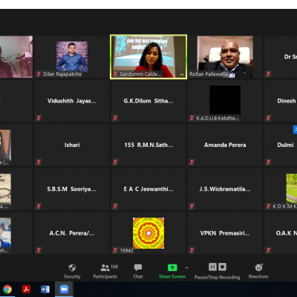Click muted mic icon on Dulmi tile
The image size is (297, 297).
(x=268, y=162)
